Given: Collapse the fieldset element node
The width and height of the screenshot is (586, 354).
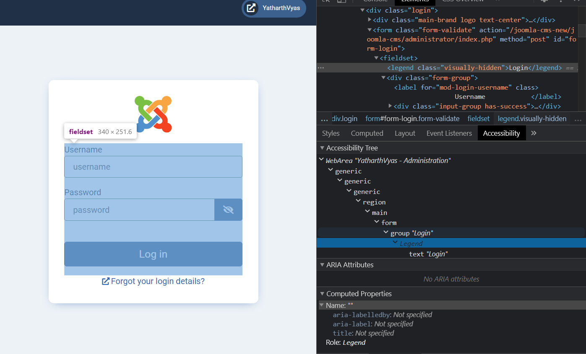Looking at the screenshot, I should tap(376, 58).
